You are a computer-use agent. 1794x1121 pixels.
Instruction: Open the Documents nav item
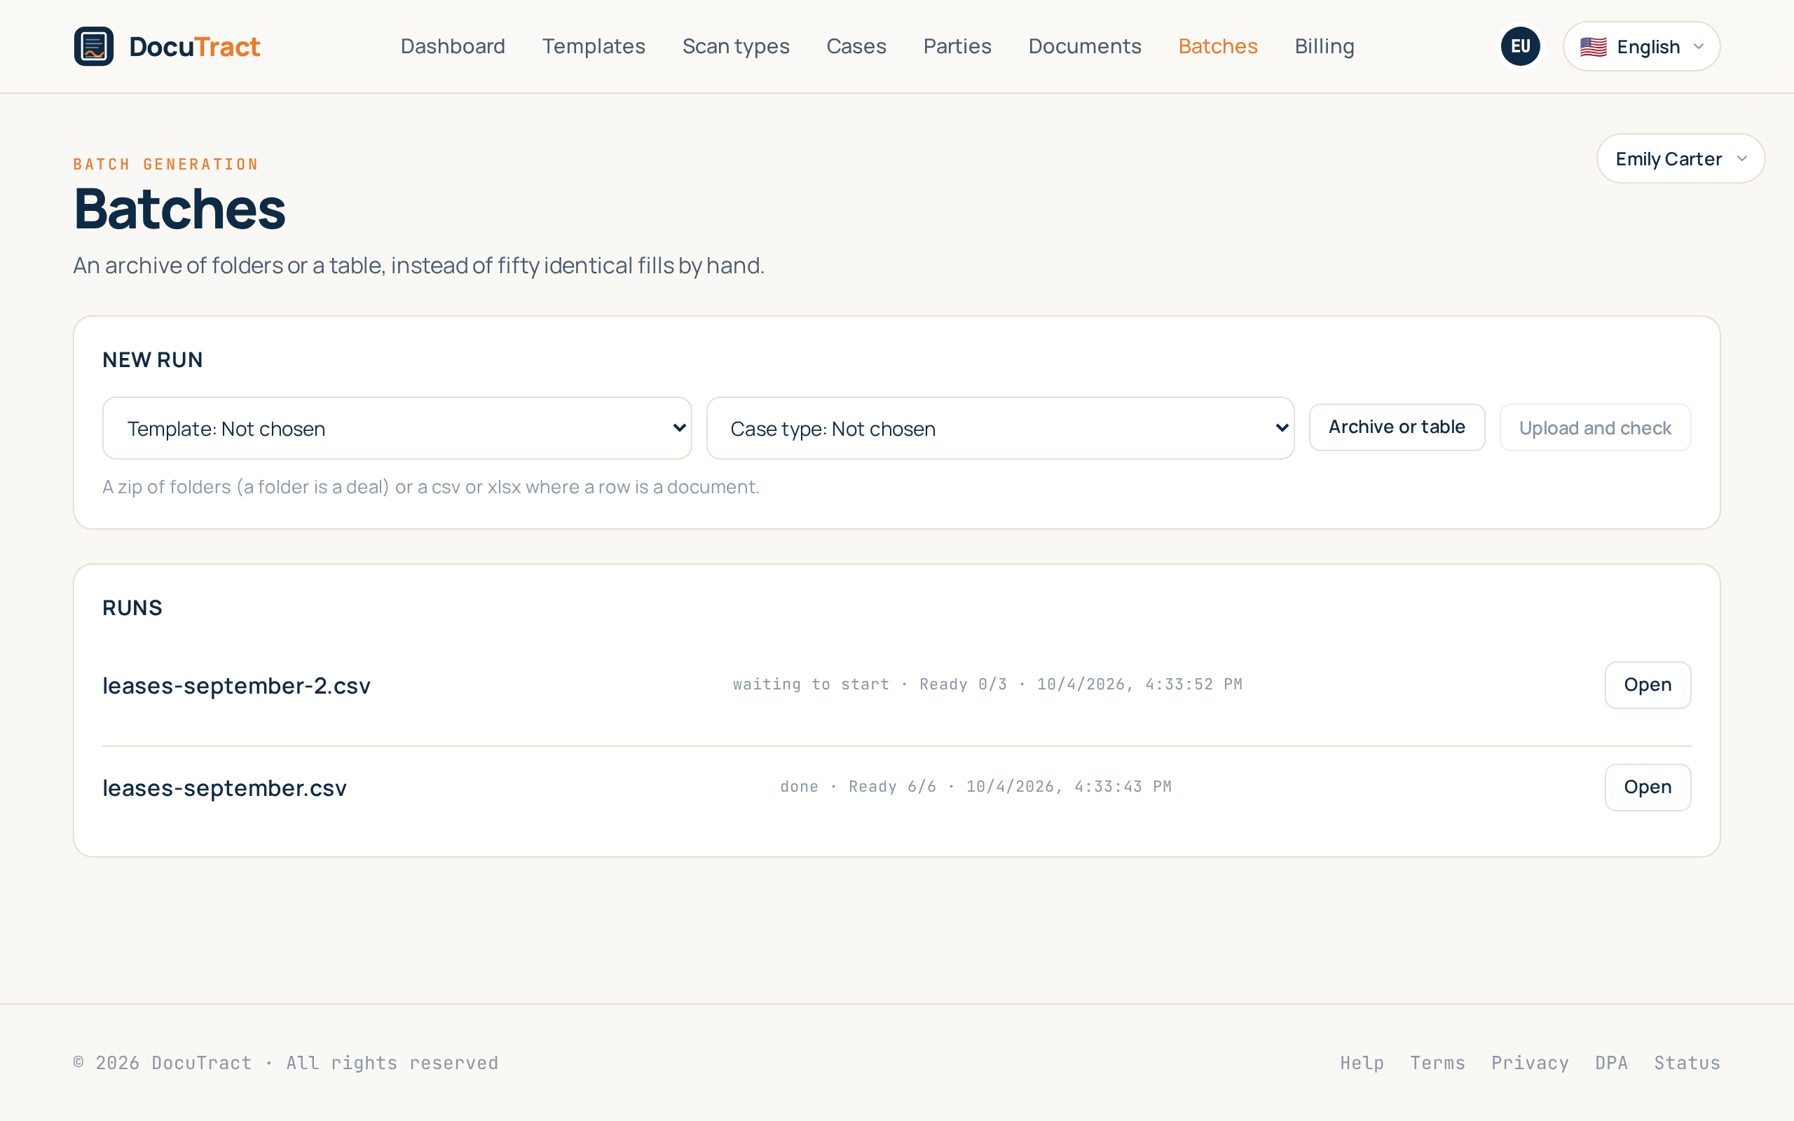tap(1085, 46)
